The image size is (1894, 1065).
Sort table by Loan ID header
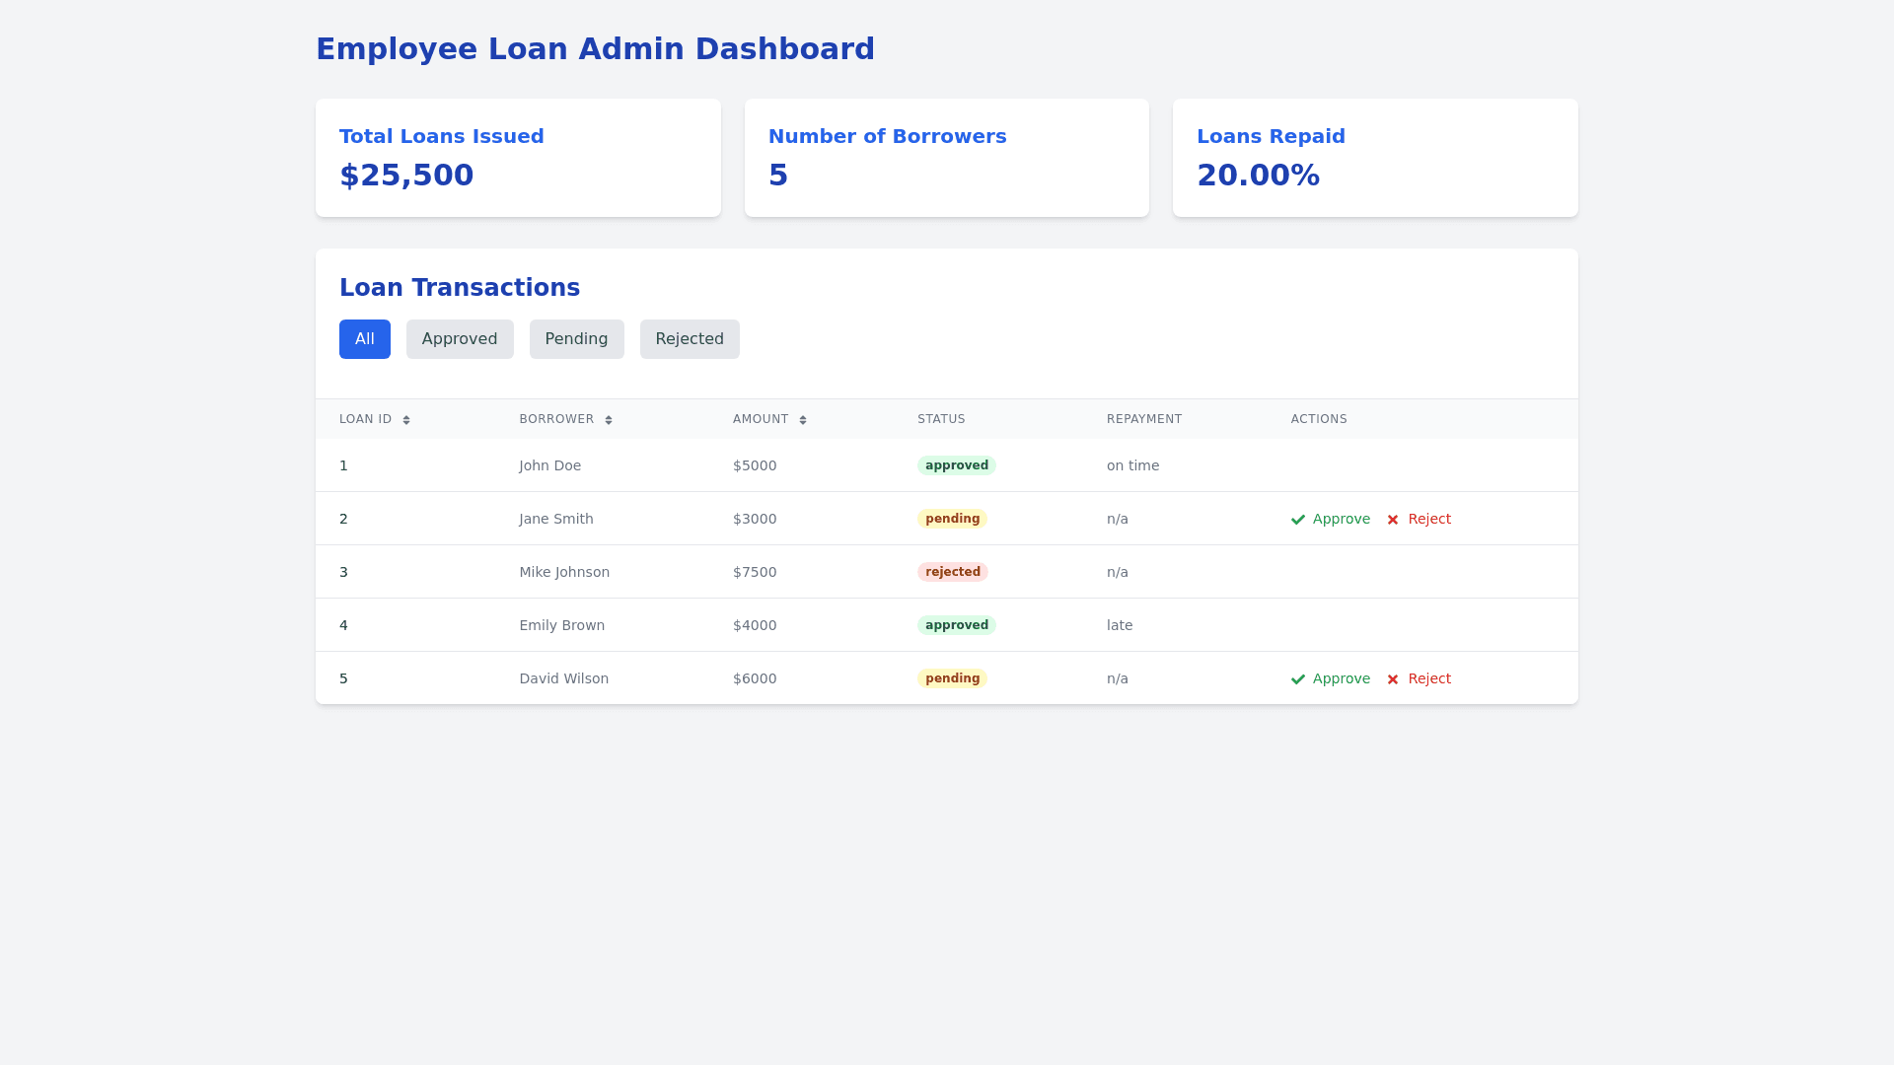(366, 419)
